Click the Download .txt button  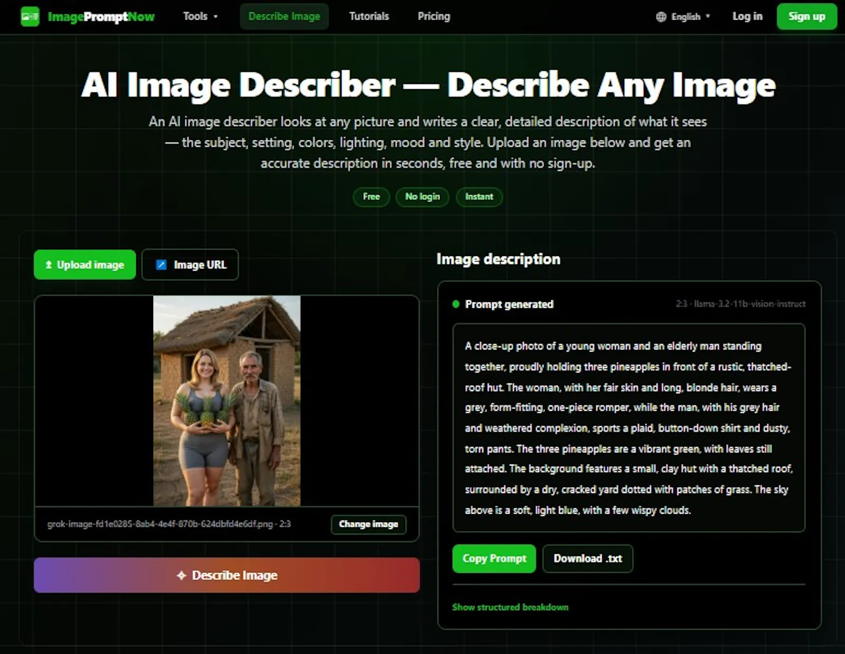[x=587, y=558]
